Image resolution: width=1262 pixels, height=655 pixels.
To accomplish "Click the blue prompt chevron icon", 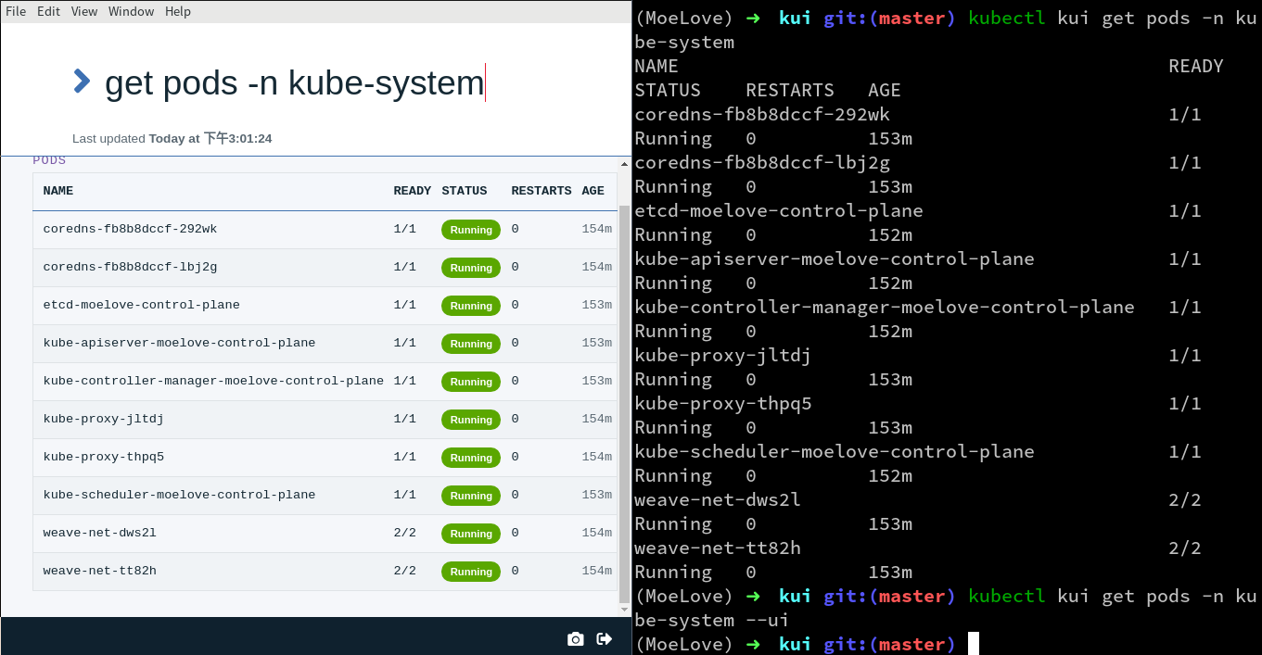I will (82, 82).
